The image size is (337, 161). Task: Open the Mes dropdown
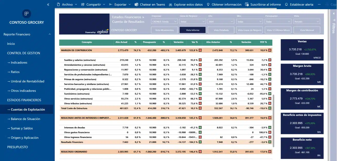tap(250, 22)
